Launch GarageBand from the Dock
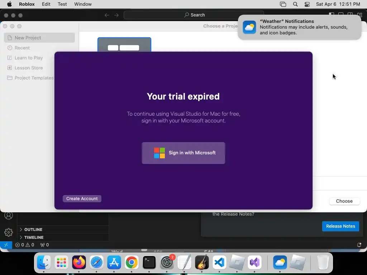 [x=202, y=262]
